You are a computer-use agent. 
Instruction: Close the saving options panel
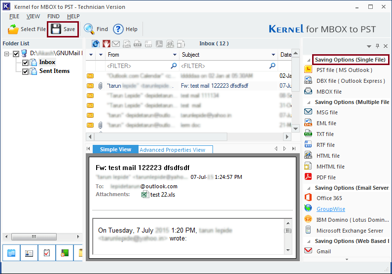(x=386, y=46)
